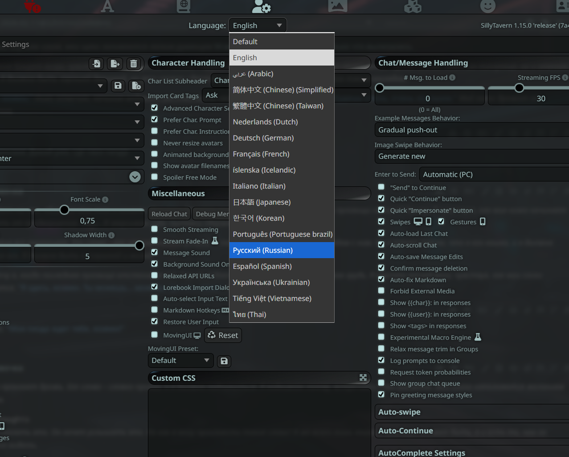Image resolution: width=569 pixels, height=457 pixels.
Task: Enable Spoiler Free Mode
Action: point(155,177)
